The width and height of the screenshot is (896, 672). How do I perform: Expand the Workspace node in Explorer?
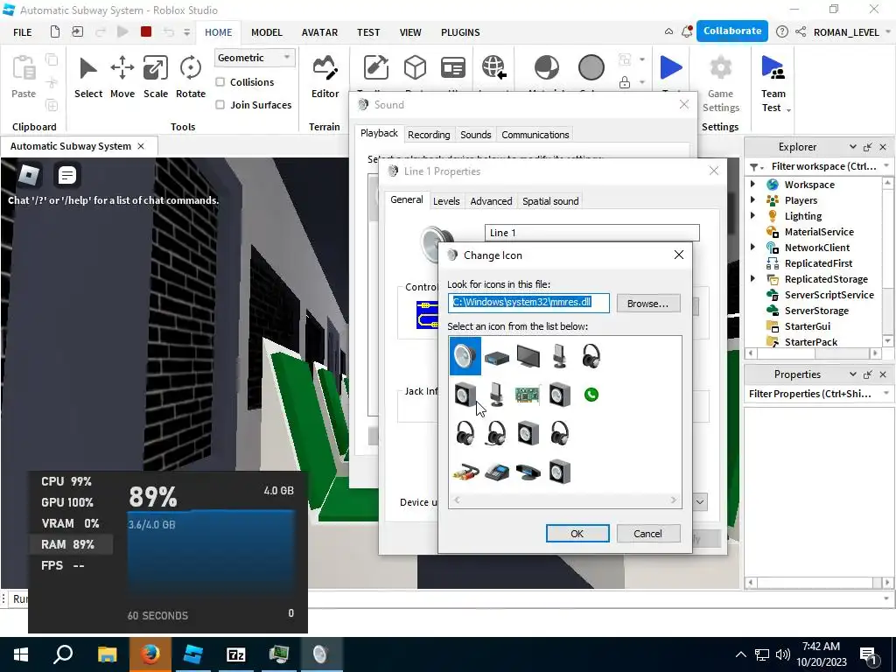tap(753, 184)
